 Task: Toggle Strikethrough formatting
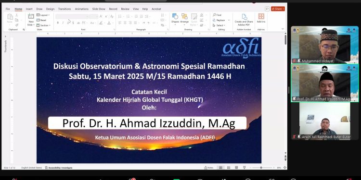(x=78, y=23)
